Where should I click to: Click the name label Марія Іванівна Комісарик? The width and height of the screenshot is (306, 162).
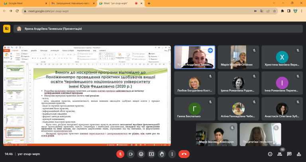tap(216, 142)
